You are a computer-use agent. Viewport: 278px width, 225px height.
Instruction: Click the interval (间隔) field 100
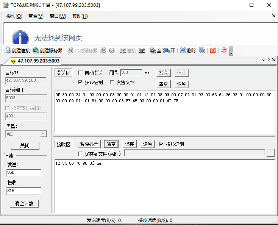(131, 72)
